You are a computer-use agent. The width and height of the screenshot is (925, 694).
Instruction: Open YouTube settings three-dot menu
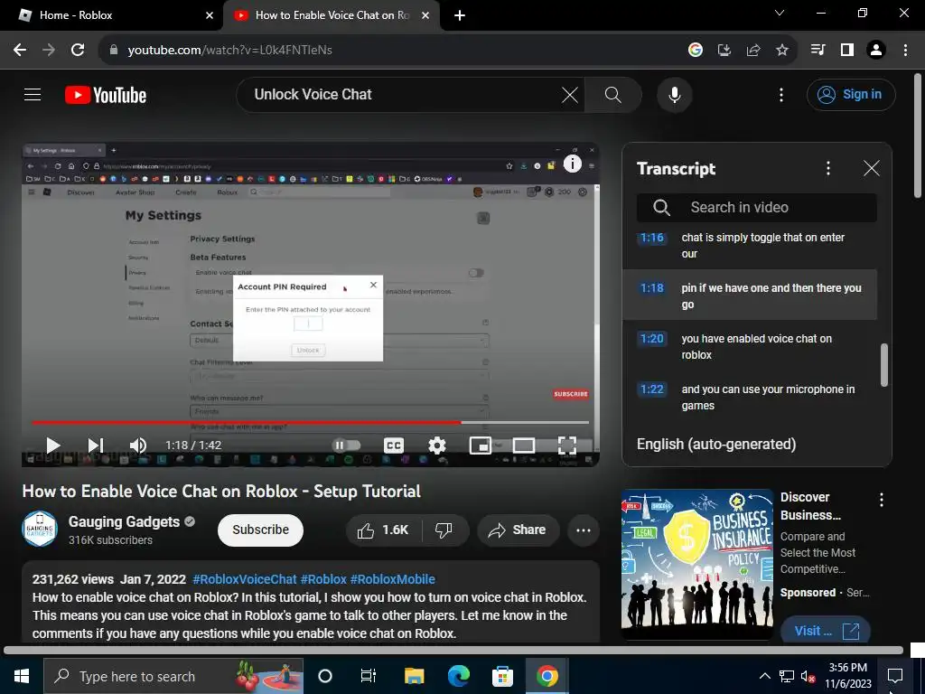click(x=781, y=94)
